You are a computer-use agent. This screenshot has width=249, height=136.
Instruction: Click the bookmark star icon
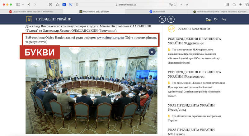(57, 5)
